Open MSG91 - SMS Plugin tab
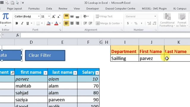This screenshot has width=190, height=107. [154, 9]
